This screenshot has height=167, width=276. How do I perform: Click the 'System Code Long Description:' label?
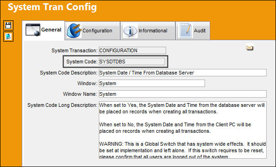(x=62, y=105)
